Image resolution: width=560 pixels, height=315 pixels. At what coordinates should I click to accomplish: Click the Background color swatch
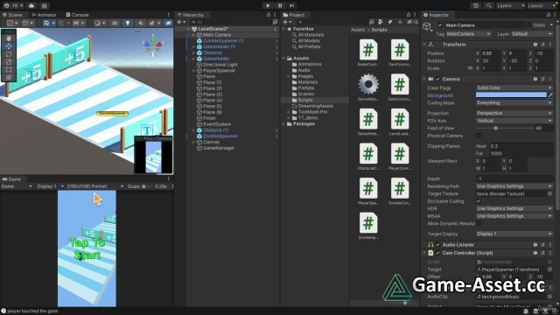coord(511,95)
